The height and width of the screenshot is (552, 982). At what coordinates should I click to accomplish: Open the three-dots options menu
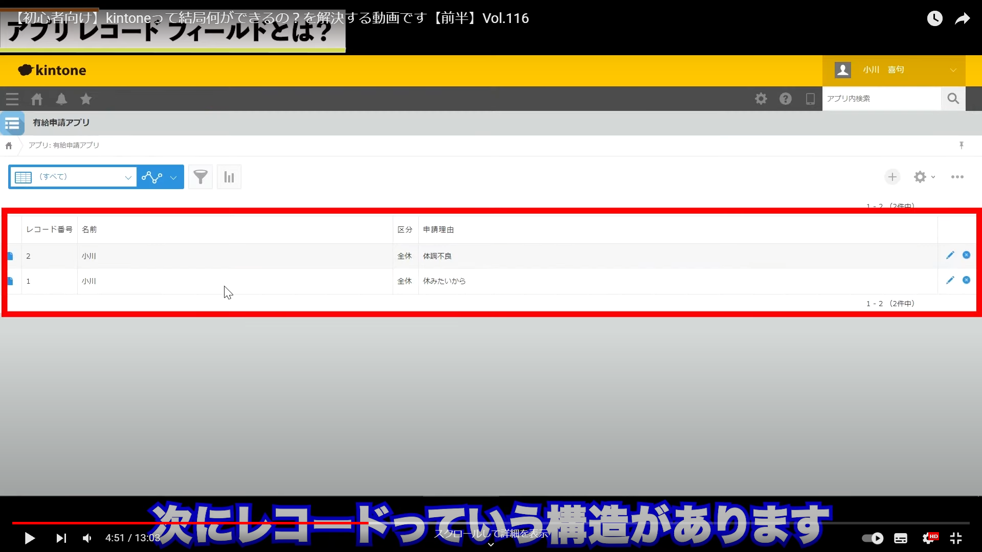tap(957, 177)
